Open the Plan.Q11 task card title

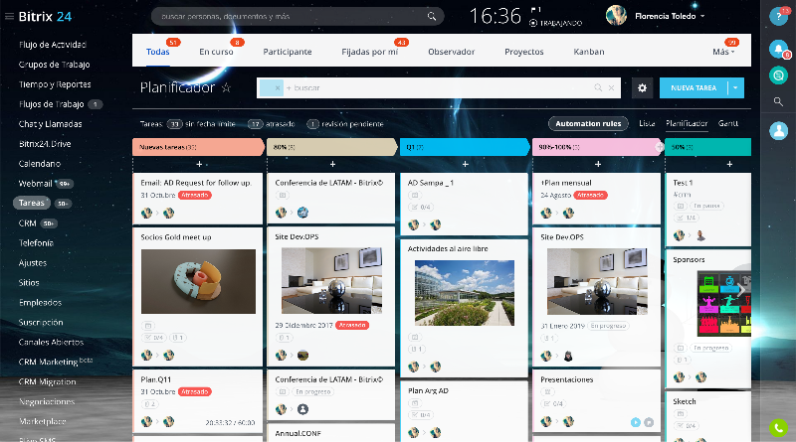point(156,379)
